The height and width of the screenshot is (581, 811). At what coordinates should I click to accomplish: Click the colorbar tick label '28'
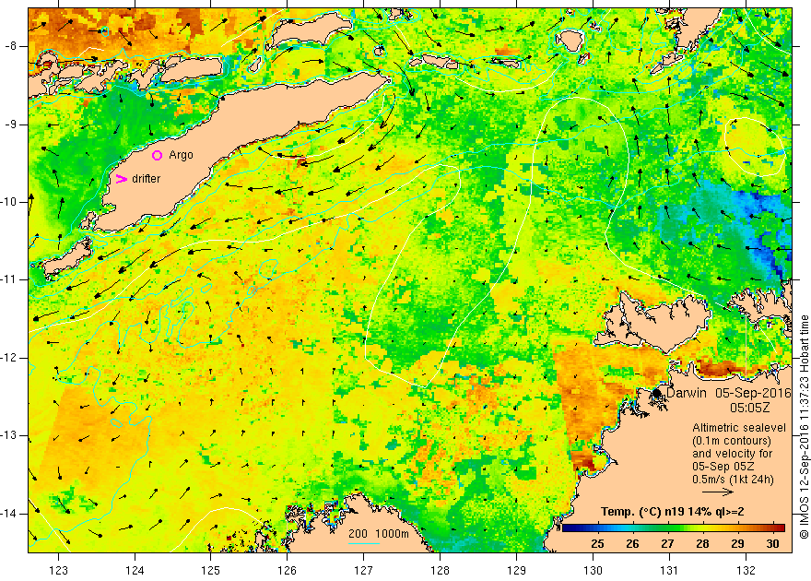click(x=702, y=544)
